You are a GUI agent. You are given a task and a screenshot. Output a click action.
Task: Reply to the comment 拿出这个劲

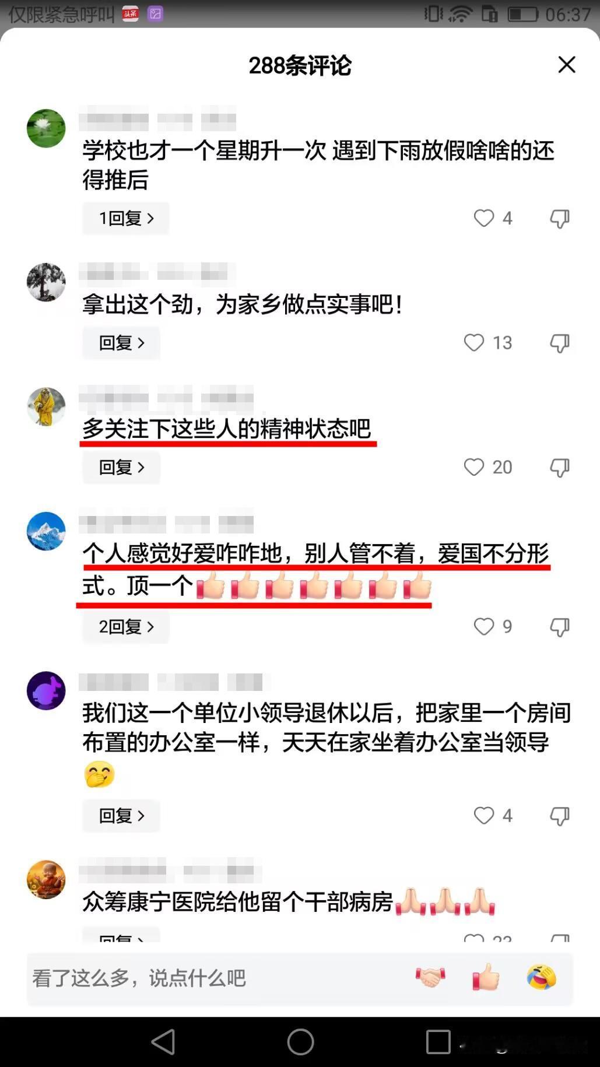click(x=121, y=343)
